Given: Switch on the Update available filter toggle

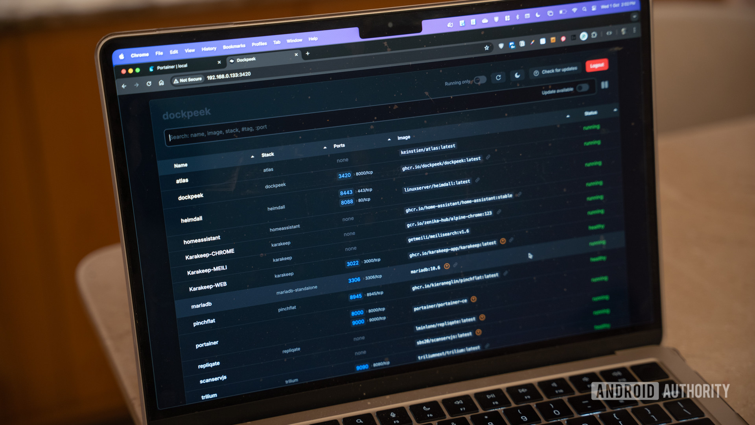Looking at the screenshot, I should (x=582, y=88).
